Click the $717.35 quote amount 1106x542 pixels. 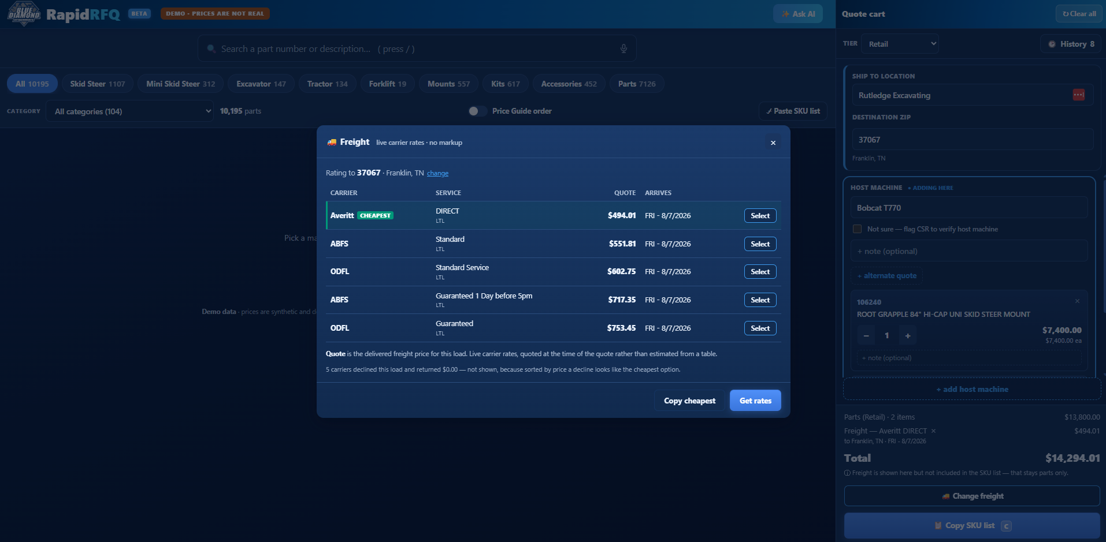[x=621, y=300]
